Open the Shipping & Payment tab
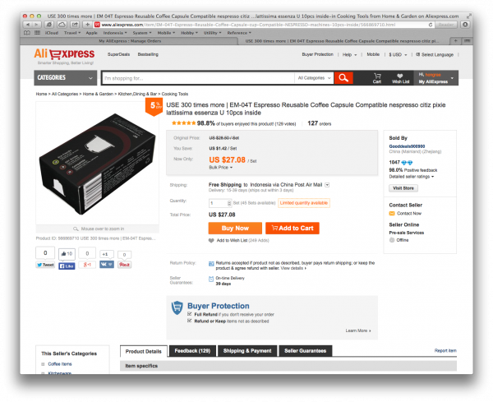This screenshot has width=493, height=402. (x=247, y=351)
